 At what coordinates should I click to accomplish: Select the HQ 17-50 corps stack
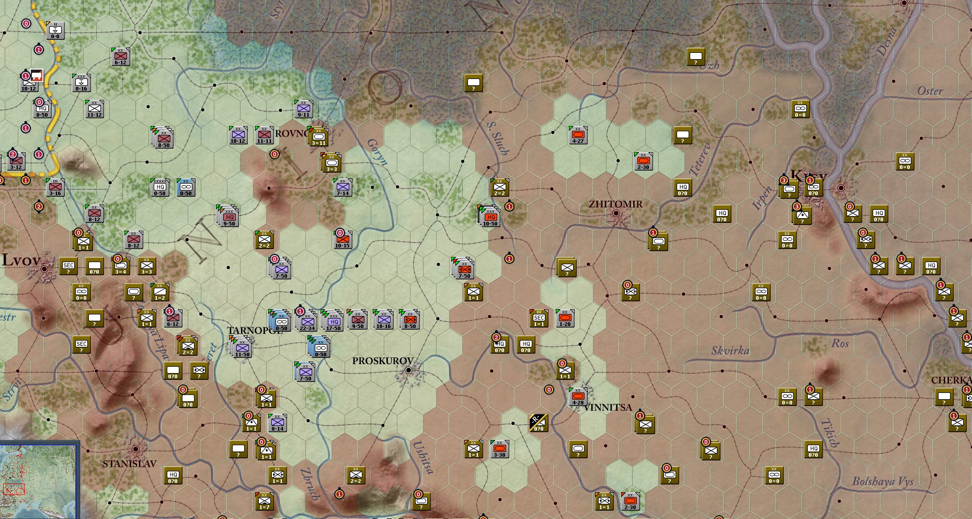tap(333, 320)
